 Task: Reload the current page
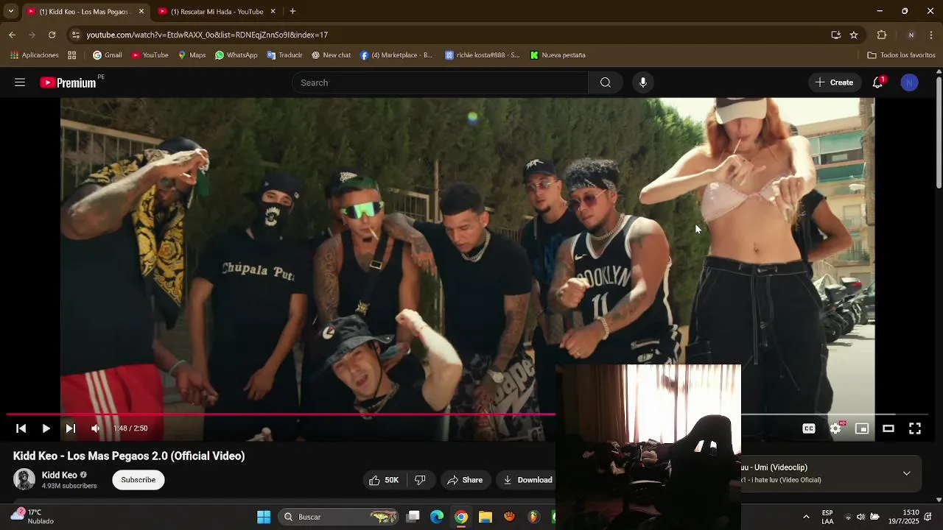(x=52, y=35)
